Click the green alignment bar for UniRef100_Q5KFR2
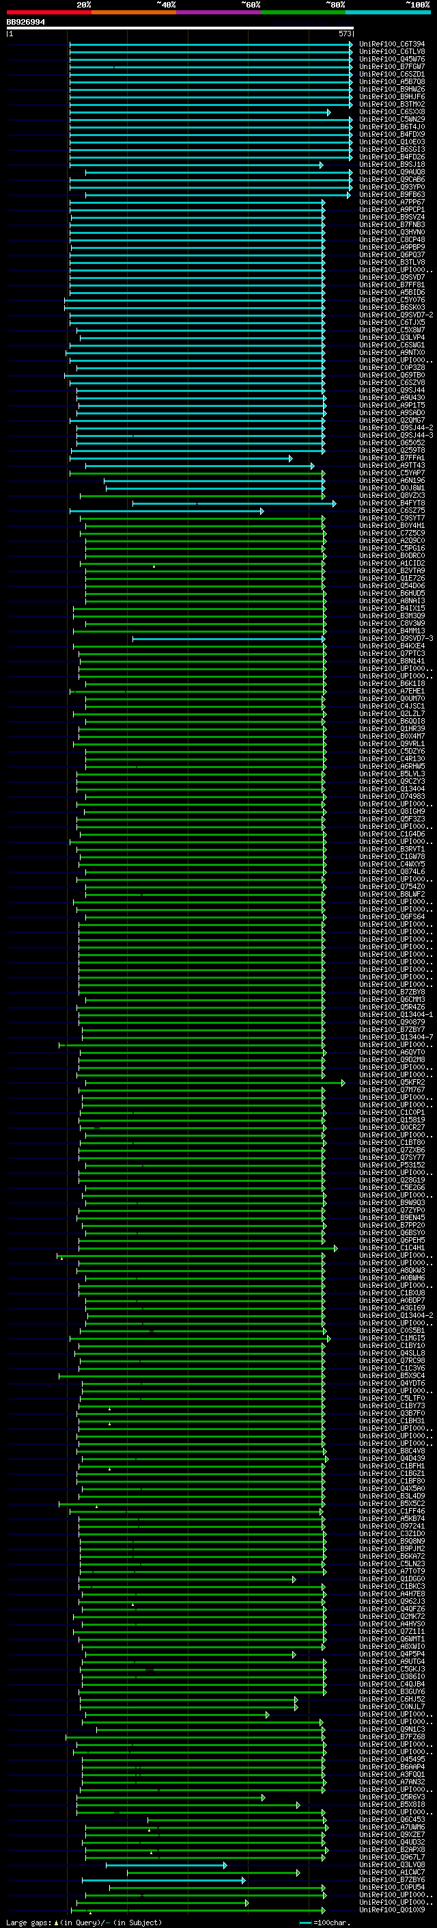 point(215,1083)
